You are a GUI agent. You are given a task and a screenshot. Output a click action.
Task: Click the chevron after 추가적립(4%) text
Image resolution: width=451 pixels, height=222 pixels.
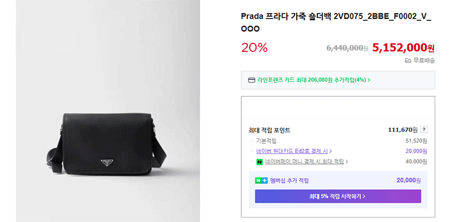click(369, 80)
